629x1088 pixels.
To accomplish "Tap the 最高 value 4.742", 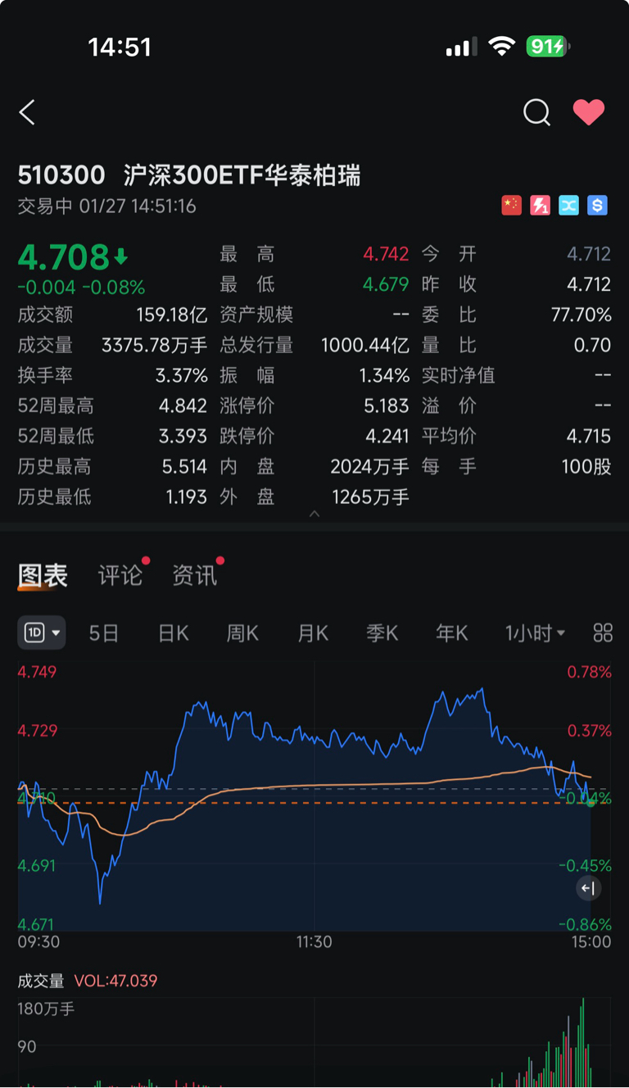I will [386, 254].
